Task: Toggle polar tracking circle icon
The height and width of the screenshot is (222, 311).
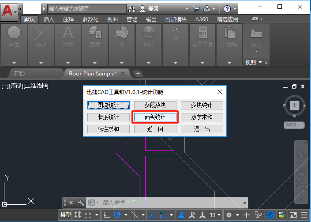Action: pos(117,215)
